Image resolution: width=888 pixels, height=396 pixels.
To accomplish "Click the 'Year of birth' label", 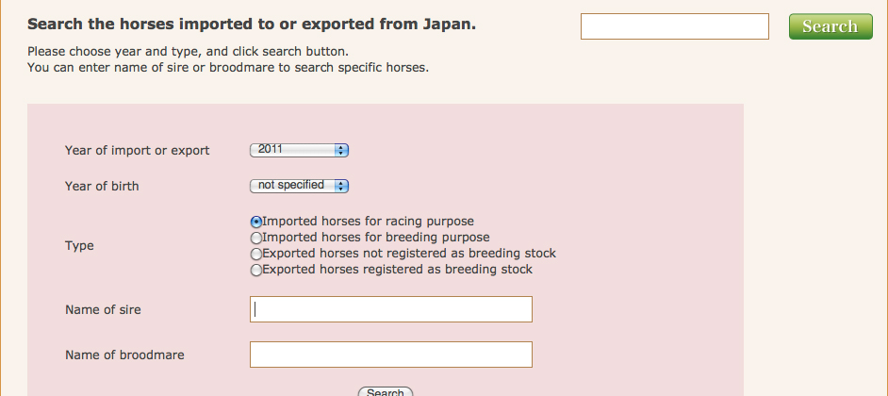I will [x=102, y=187].
